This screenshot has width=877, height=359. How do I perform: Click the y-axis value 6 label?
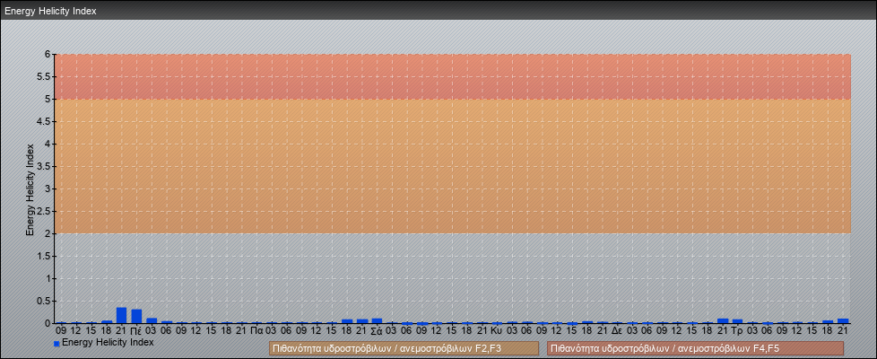[x=48, y=54]
